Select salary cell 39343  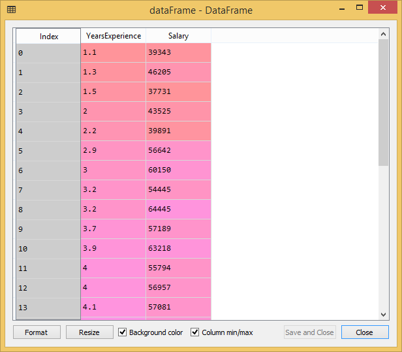click(178, 53)
